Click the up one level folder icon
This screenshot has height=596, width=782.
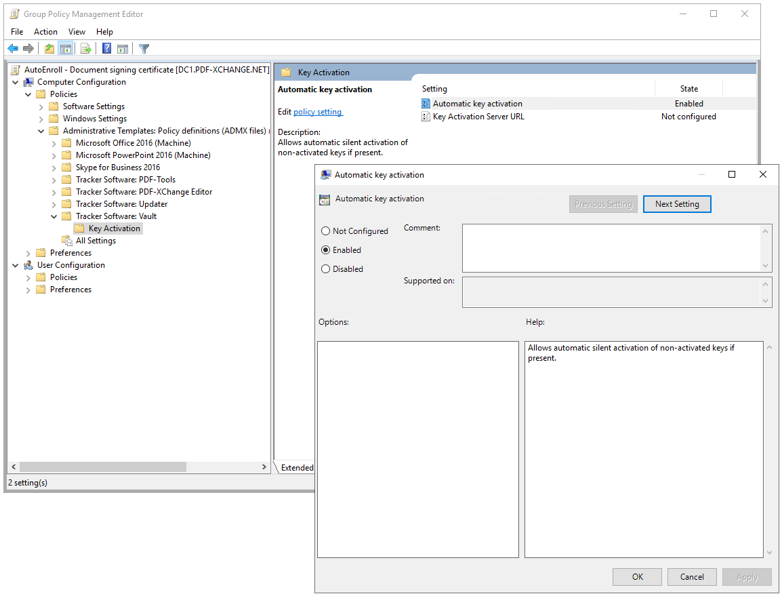pyautogui.click(x=50, y=48)
